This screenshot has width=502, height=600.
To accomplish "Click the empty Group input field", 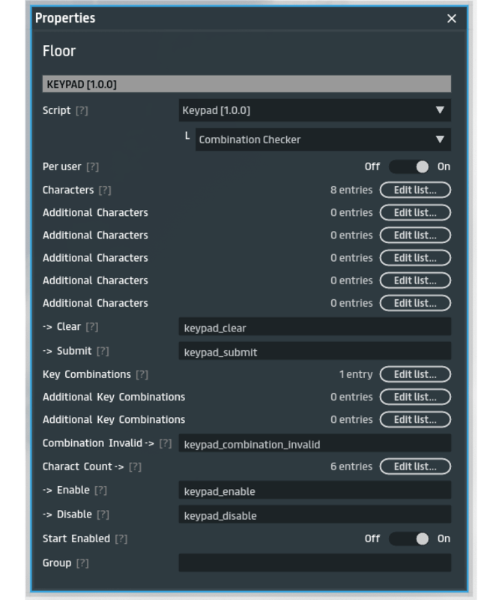I will click(x=315, y=563).
